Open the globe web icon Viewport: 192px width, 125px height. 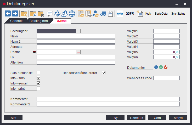tap(72, 14)
